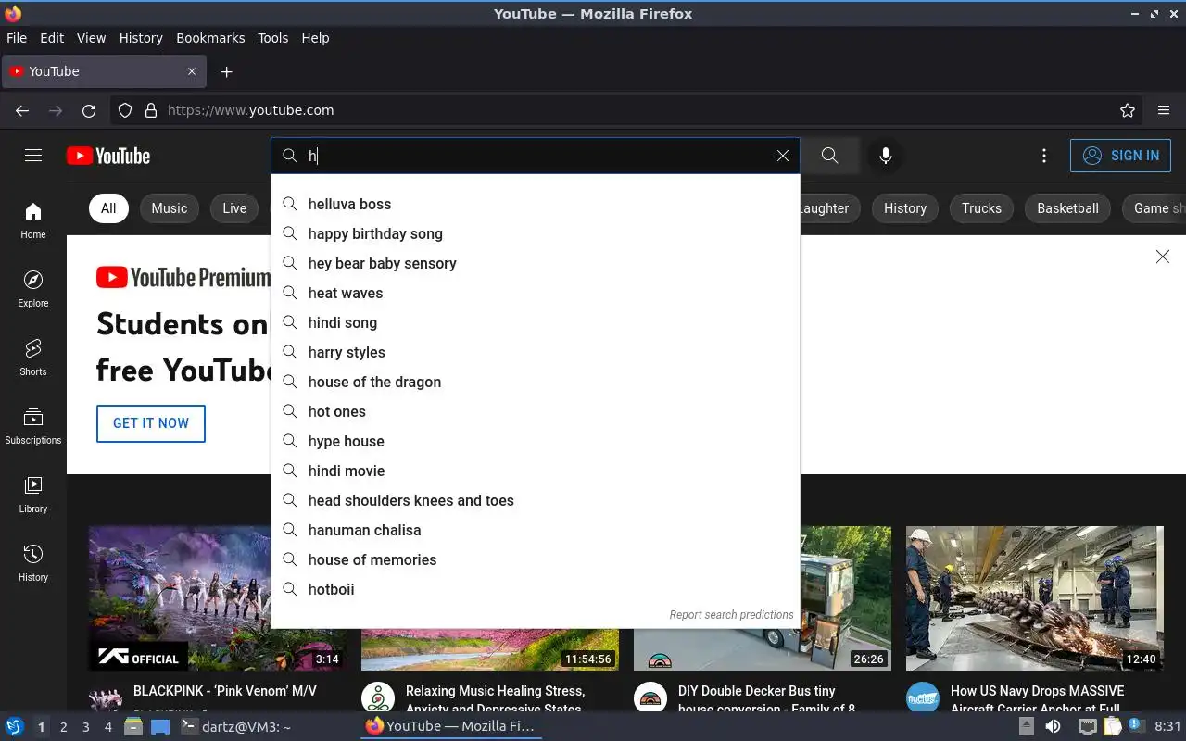1186x741 pixels.
Task: Open the Firefox application menu
Action: pyautogui.click(x=1164, y=110)
